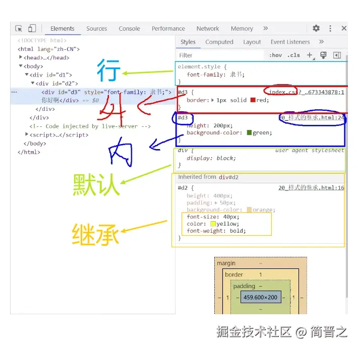The width and height of the screenshot is (358, 349).
Task: Expand the border shorthand triangle
Action: click(x=213, y=100)
